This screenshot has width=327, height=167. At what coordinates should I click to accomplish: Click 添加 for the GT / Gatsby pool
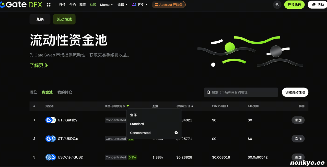click(x=298, y=120)
